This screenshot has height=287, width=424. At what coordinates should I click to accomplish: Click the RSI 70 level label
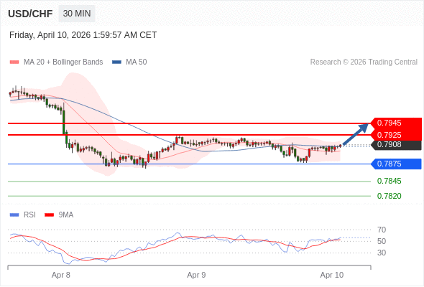(382, 230)
